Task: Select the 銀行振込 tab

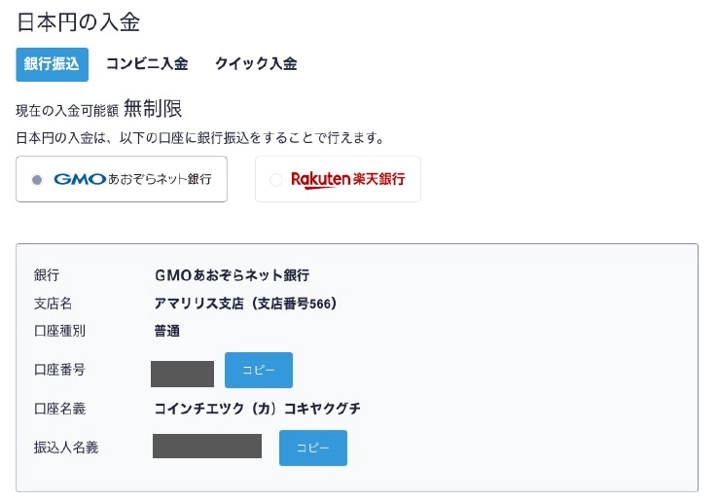Action: 52,64
